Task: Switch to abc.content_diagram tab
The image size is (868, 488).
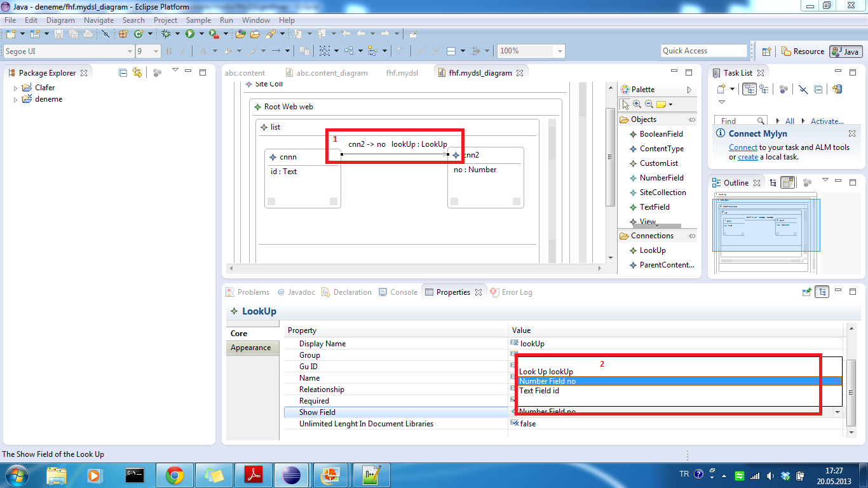Action: 326,73
